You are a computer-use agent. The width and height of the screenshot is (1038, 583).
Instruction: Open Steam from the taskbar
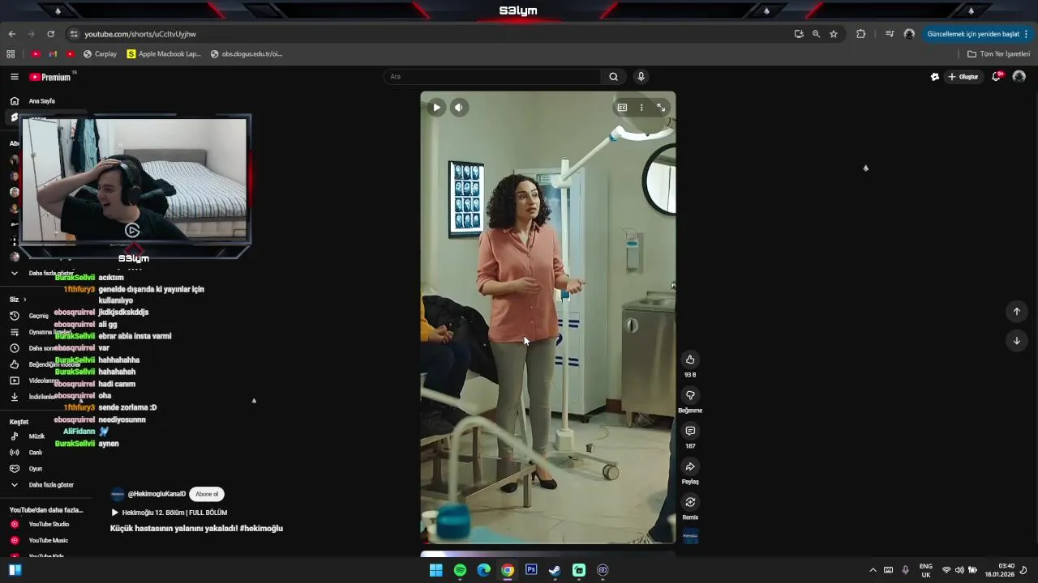[555, 570]
